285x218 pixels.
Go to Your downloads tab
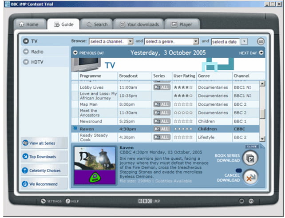click(139, 24)
